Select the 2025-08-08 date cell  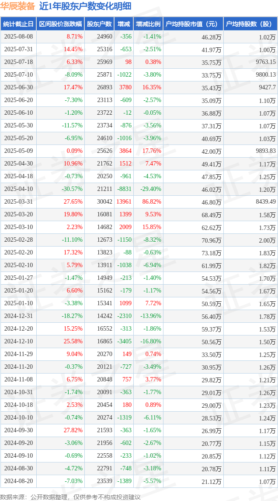[18, 37]
